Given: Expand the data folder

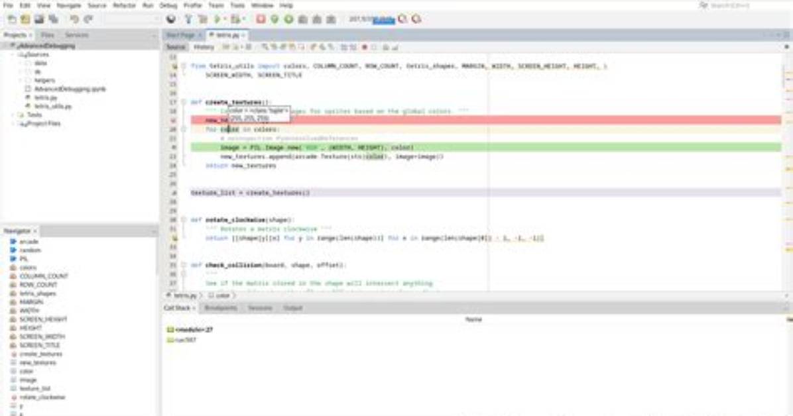Looking at the screenshot, I should (21, 63).
